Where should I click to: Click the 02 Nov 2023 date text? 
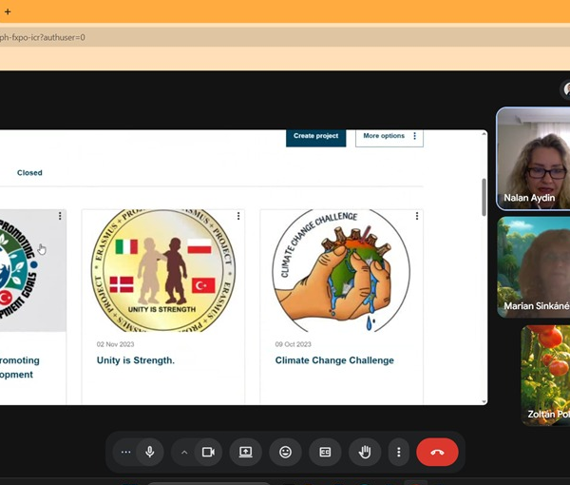coord(115,344)
